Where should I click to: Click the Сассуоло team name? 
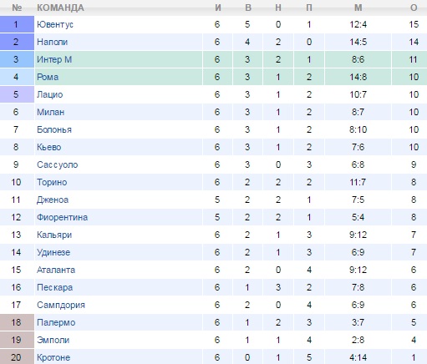click(x=57, y=164)
